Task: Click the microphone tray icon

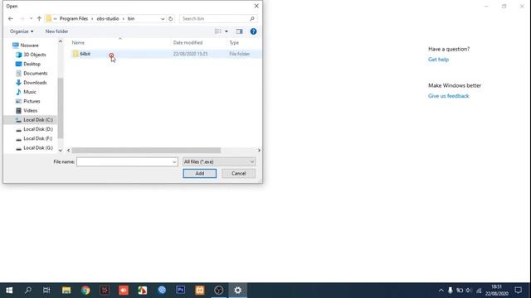Action: coord(450,291)
